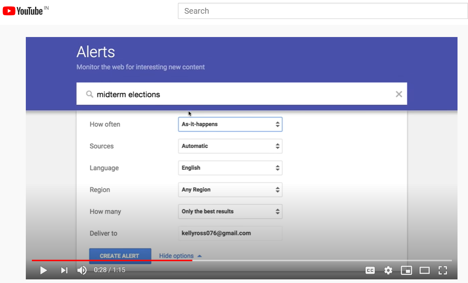Open the How often dropdown

(230, 124)
